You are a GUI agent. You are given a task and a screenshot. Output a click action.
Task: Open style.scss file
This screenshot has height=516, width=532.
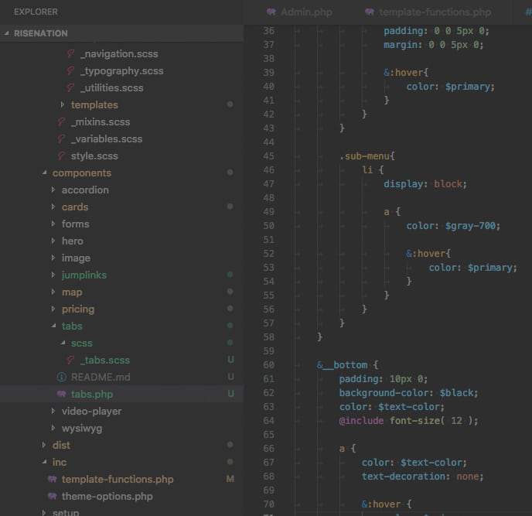pos(94,155)
